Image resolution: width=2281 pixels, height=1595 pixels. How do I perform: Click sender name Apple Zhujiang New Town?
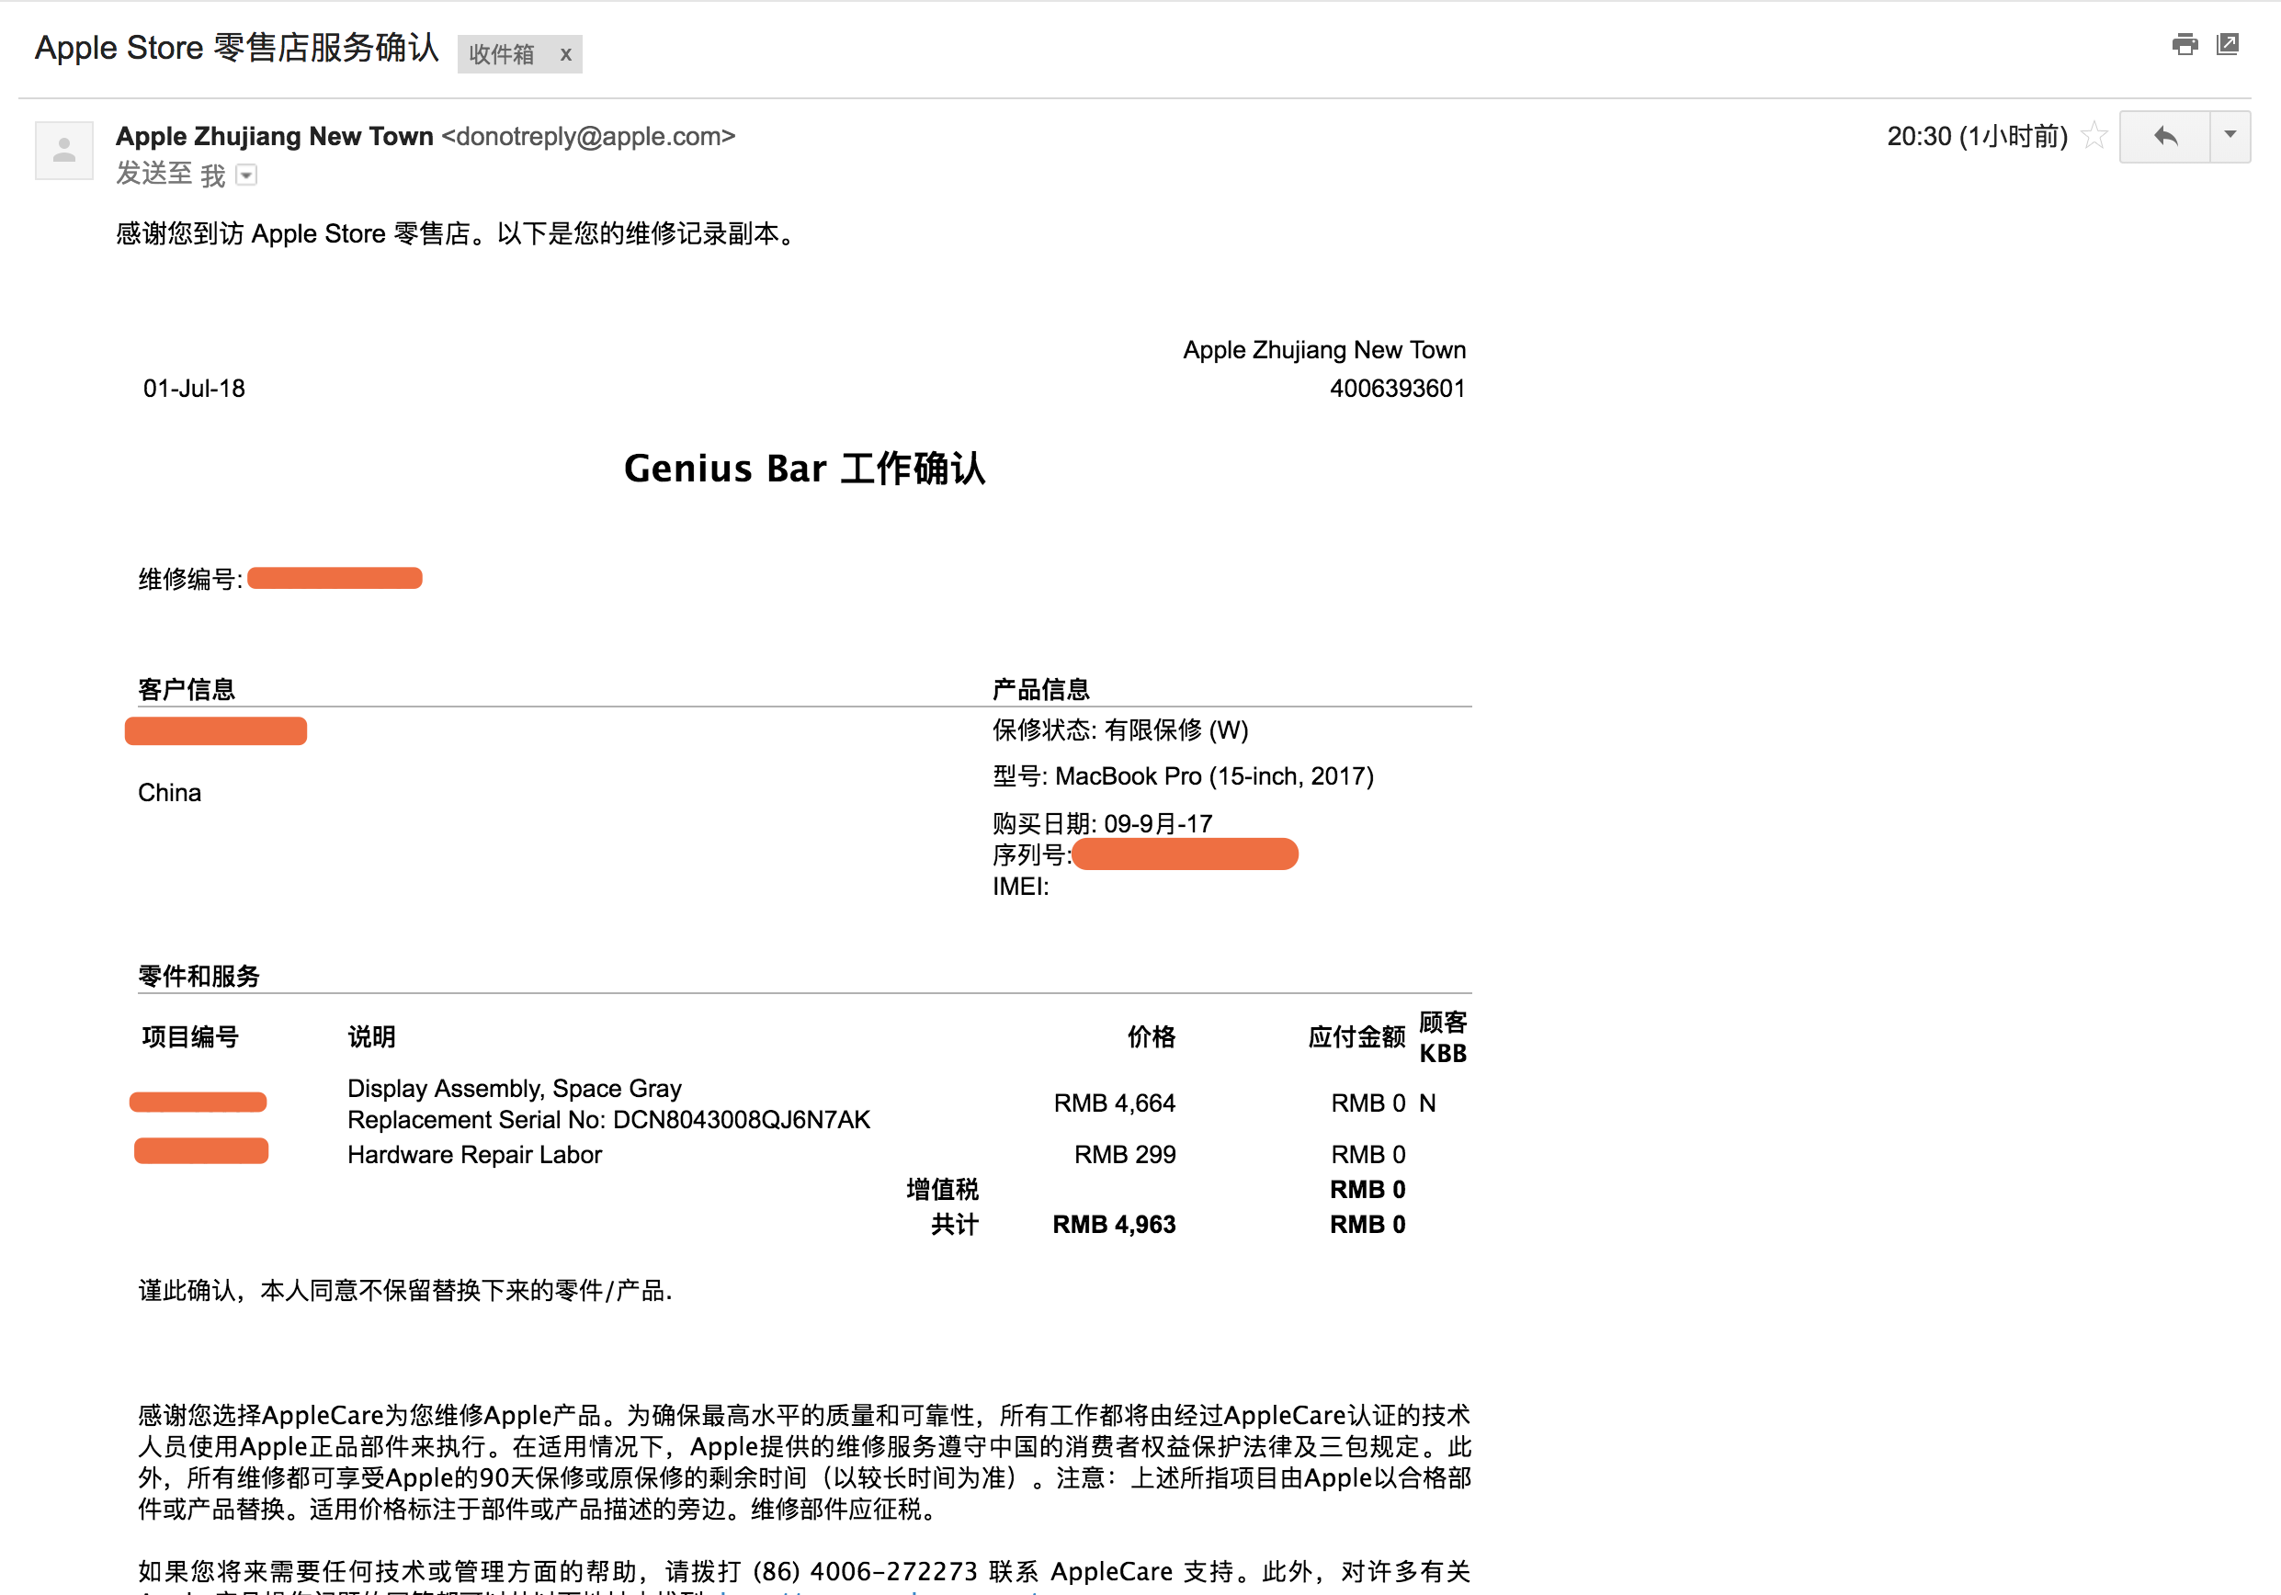point(274,136)
